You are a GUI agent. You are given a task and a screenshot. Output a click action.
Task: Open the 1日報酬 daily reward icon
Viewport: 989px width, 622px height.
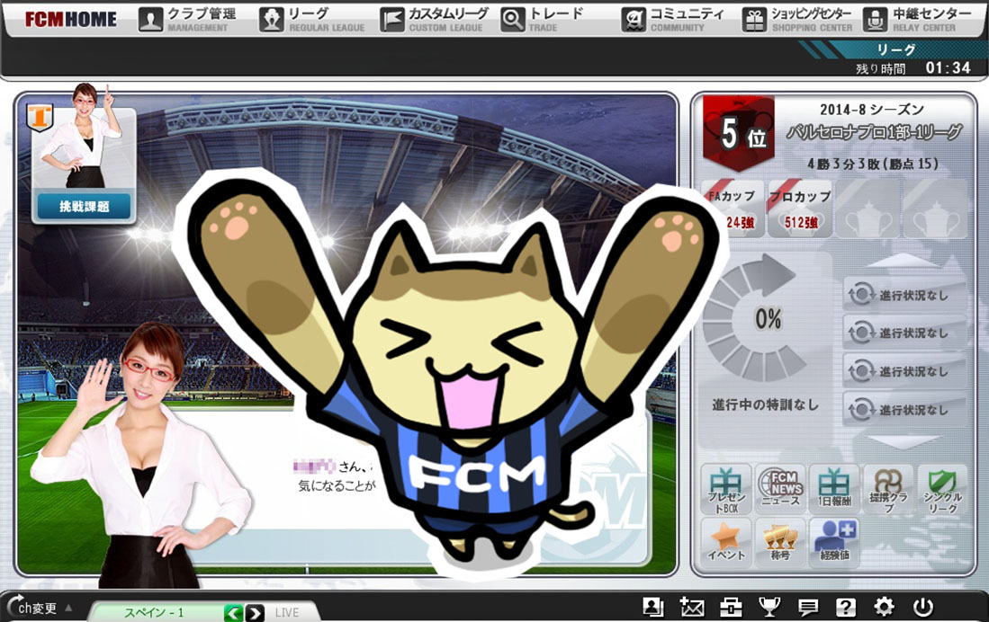click(834, 490)
